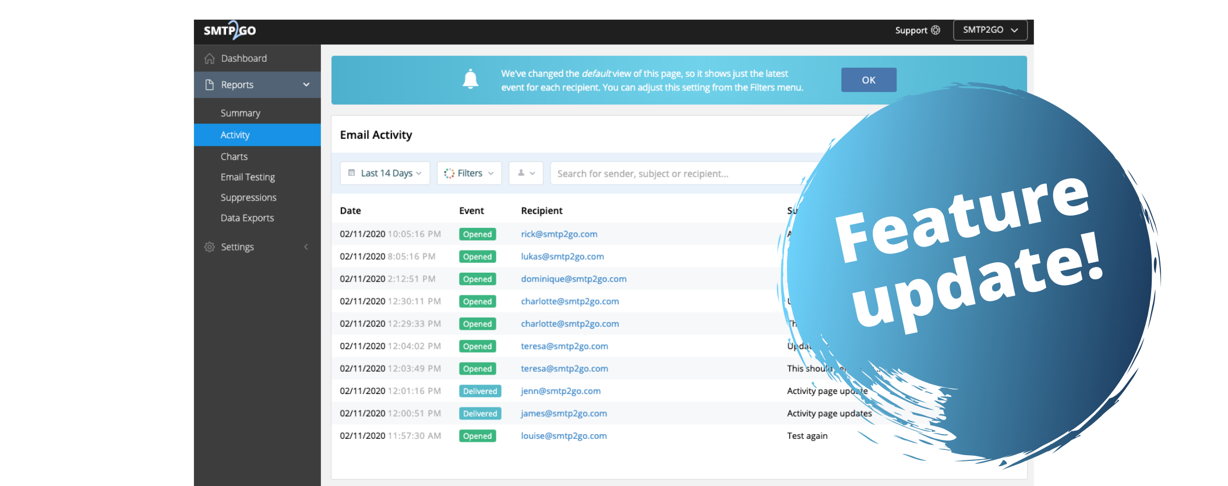The width and height of the screenshot is (1228, 486).
Task: Dismiss the notice with OK button
Action: (x=869, y=80)
